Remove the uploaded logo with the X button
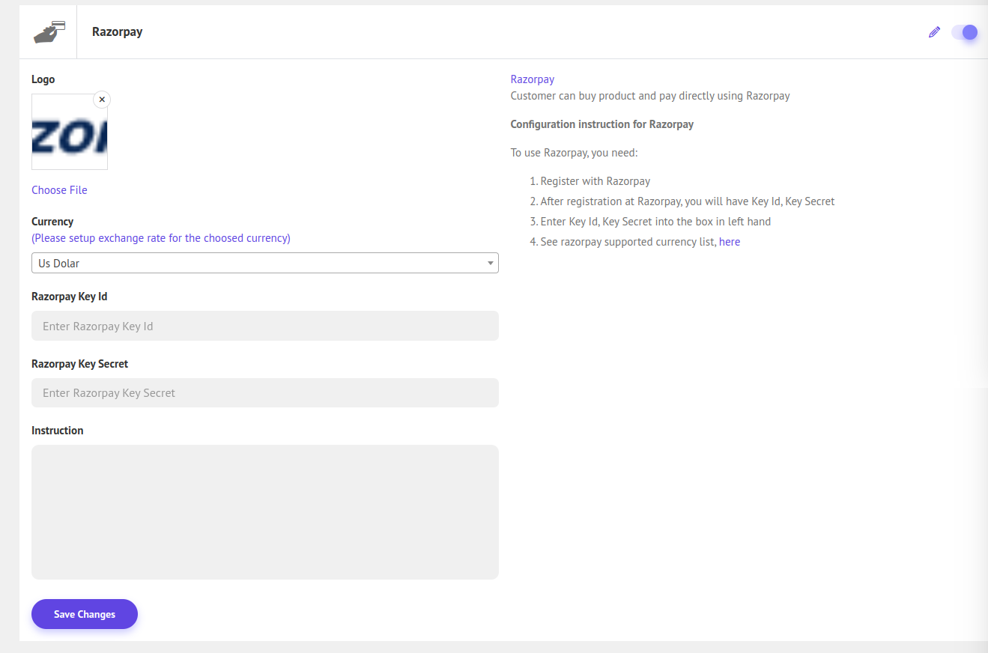Viewport: 988px width, 653px height. point(102,100)
